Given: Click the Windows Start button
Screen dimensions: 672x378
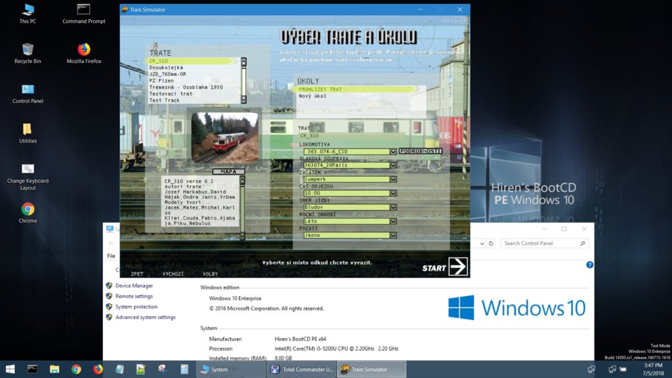Looking at the screenshot, I should [10, 369].
